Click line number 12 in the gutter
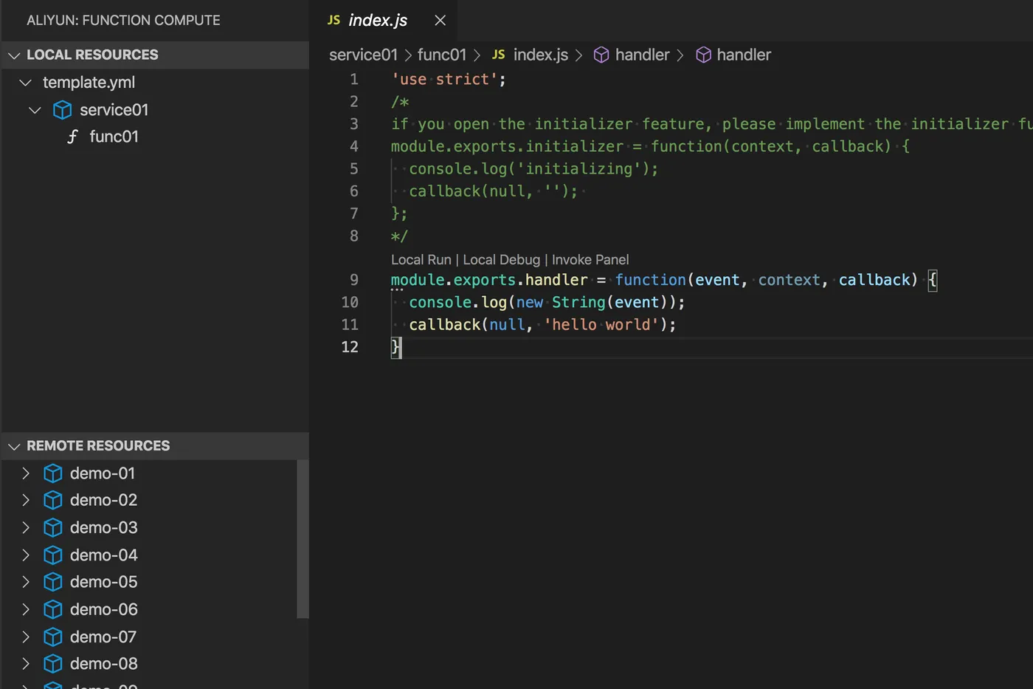The image size is (1033, 689). [x=350, y=347]
